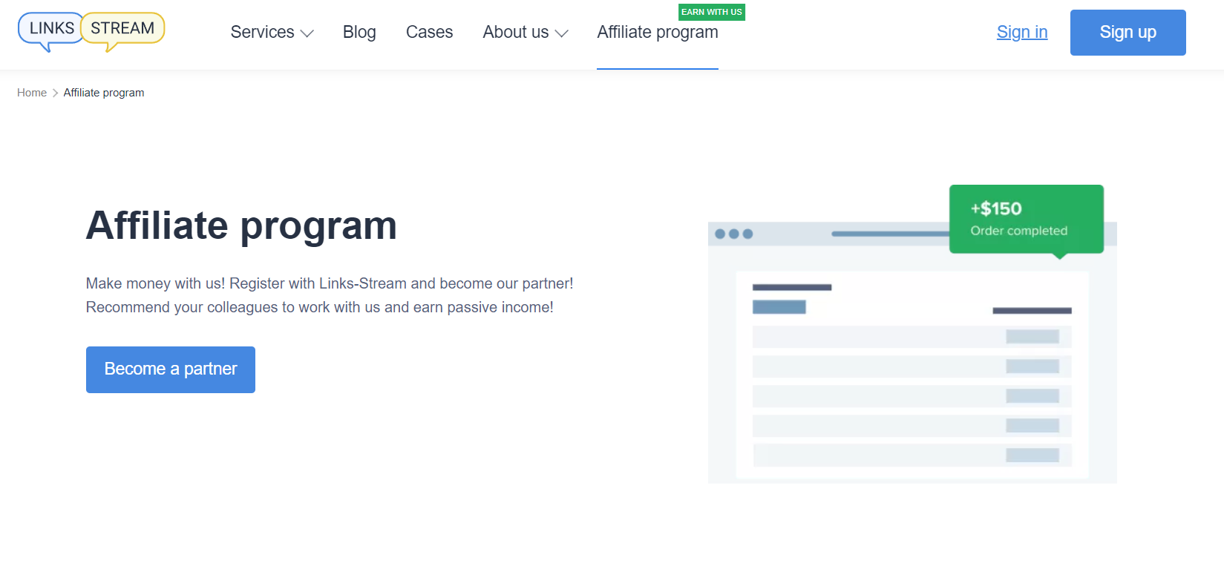Screen dimensions: 1224x566
Task: Go to the Blog page
Action: (x=359, y=33)
